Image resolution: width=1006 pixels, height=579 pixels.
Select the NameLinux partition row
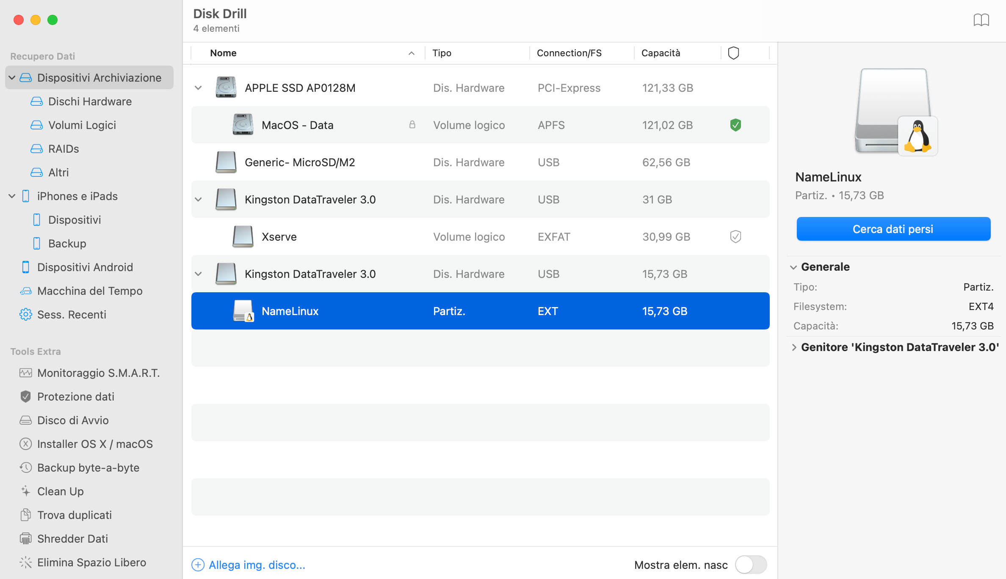click(480, 311)
